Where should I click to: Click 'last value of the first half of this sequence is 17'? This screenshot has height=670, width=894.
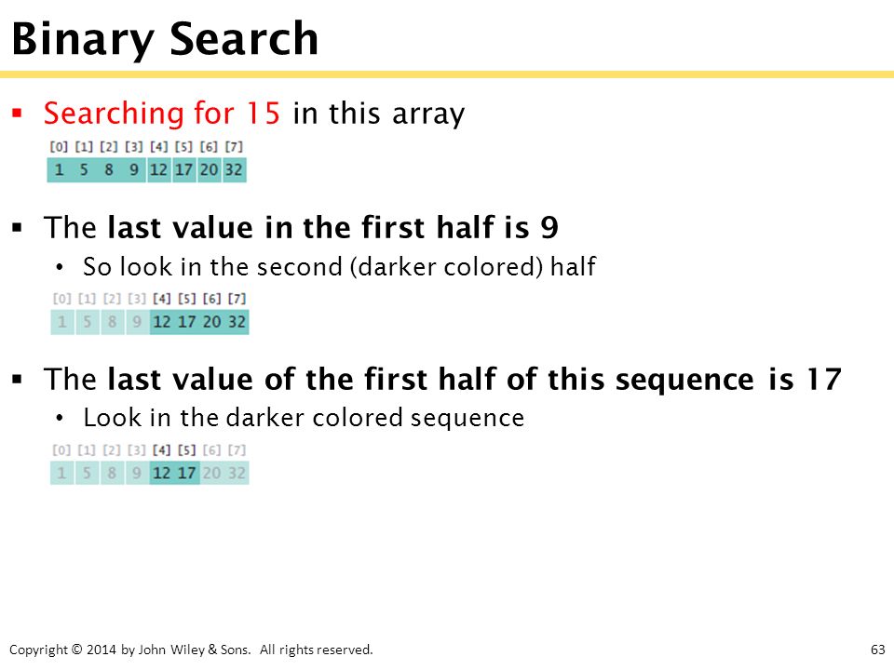(474, 379)
